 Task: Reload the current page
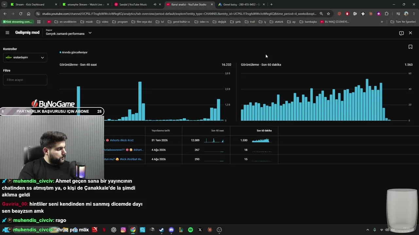(21, 14)
